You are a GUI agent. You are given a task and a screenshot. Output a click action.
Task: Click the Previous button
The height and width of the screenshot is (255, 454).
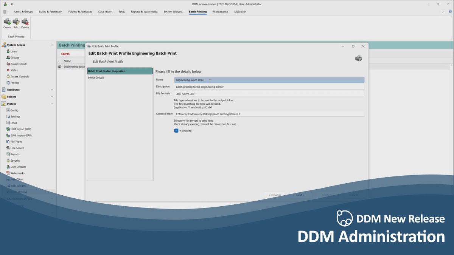274,195
